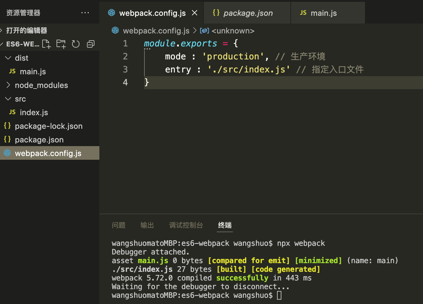Switch to the webpack.config.js tab

coord(152,13)
